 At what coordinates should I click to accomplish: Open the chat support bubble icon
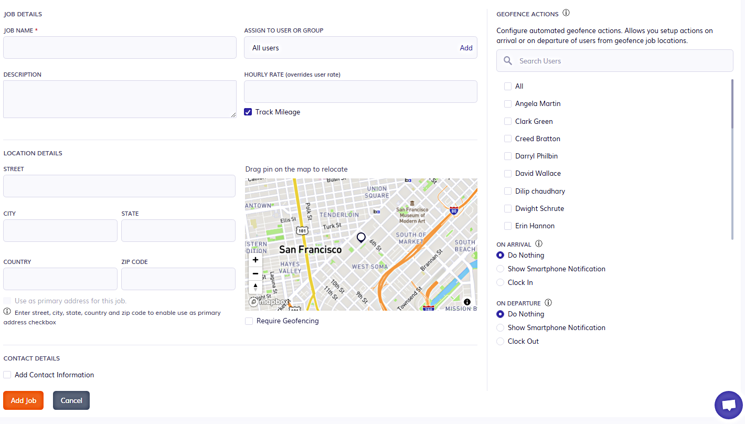[729, 405]
